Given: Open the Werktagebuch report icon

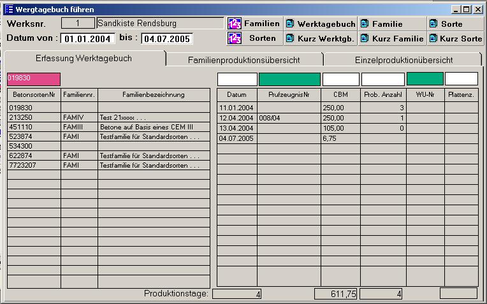Looking at the screenshot, I should (291, 24).
